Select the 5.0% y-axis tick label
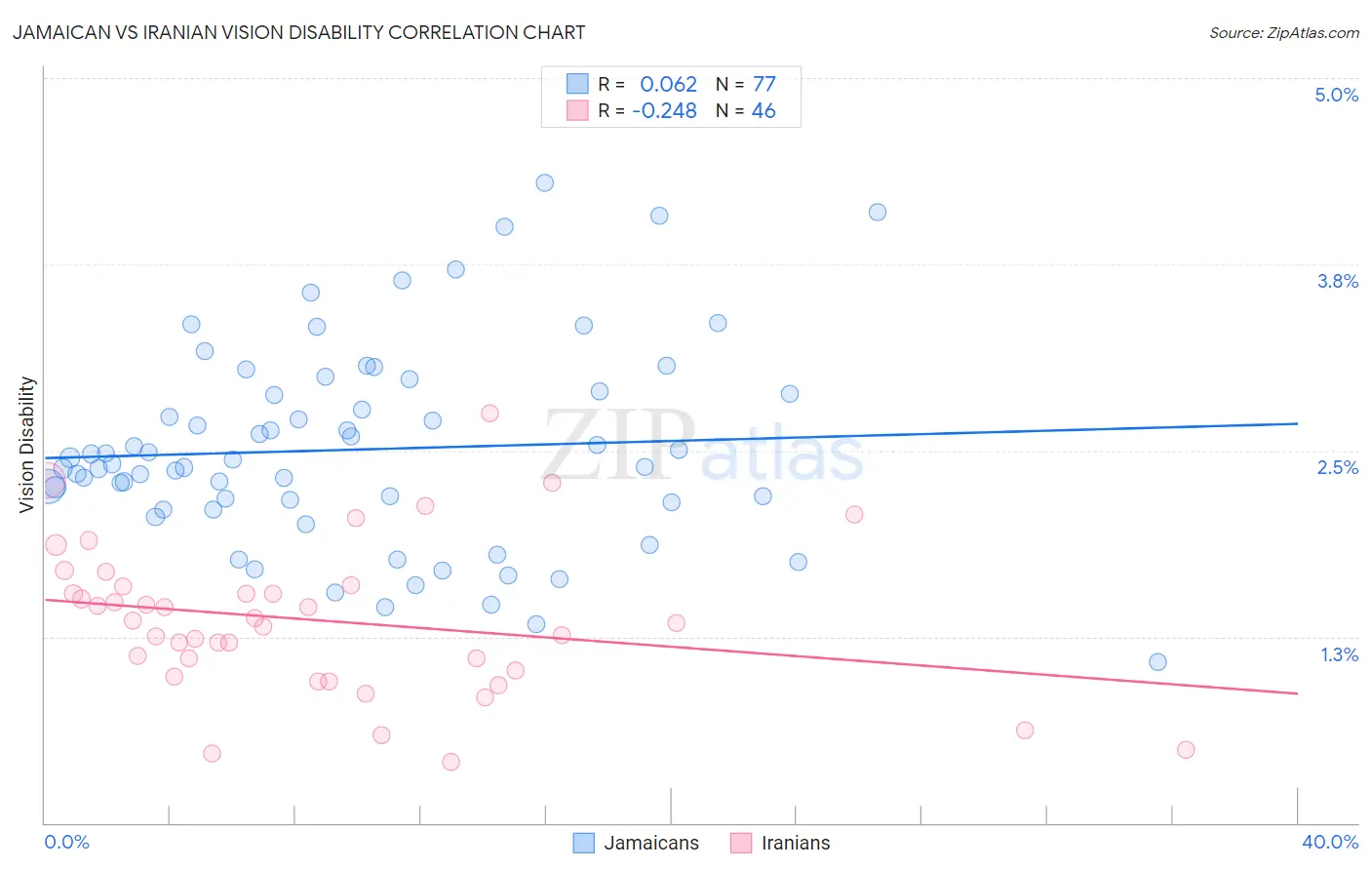This screenshot has width=1371, height=870. [1337, 95]
